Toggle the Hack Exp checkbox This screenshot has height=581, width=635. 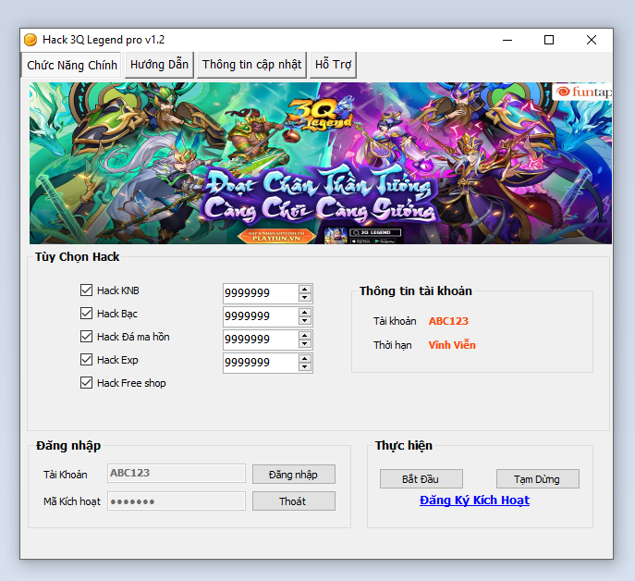tap(87, 360)
